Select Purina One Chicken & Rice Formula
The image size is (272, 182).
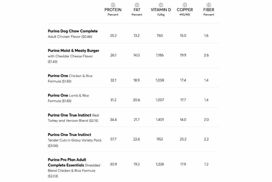(x=70, y=76)
